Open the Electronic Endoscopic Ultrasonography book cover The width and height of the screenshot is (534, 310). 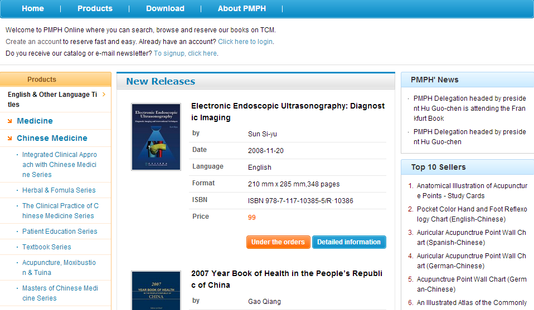click(156, 137)
